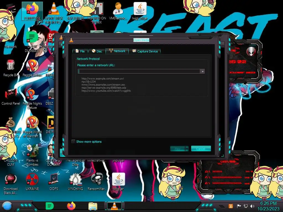The image size is (283, 212).
Task: Click the http://www.example.com/stream.avi example text
Action: pos(103,78)
